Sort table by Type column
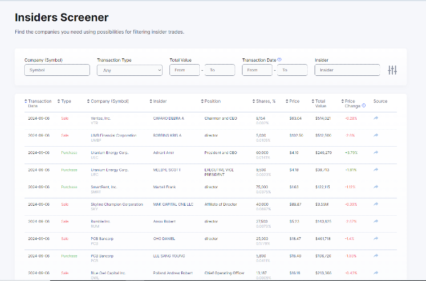Image resolution: width=426 pixels, height=281 pixels. [x=64, y=101]
